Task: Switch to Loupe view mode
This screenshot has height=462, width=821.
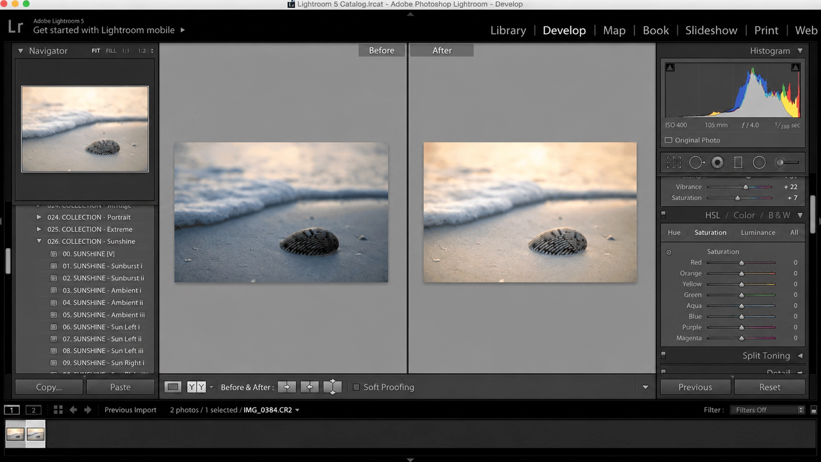Action: click(173, 387)
